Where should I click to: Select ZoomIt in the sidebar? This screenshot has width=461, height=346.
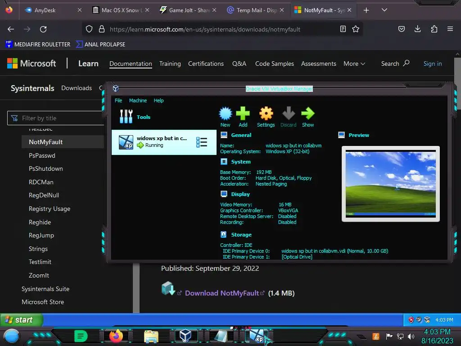click(39, 275)
